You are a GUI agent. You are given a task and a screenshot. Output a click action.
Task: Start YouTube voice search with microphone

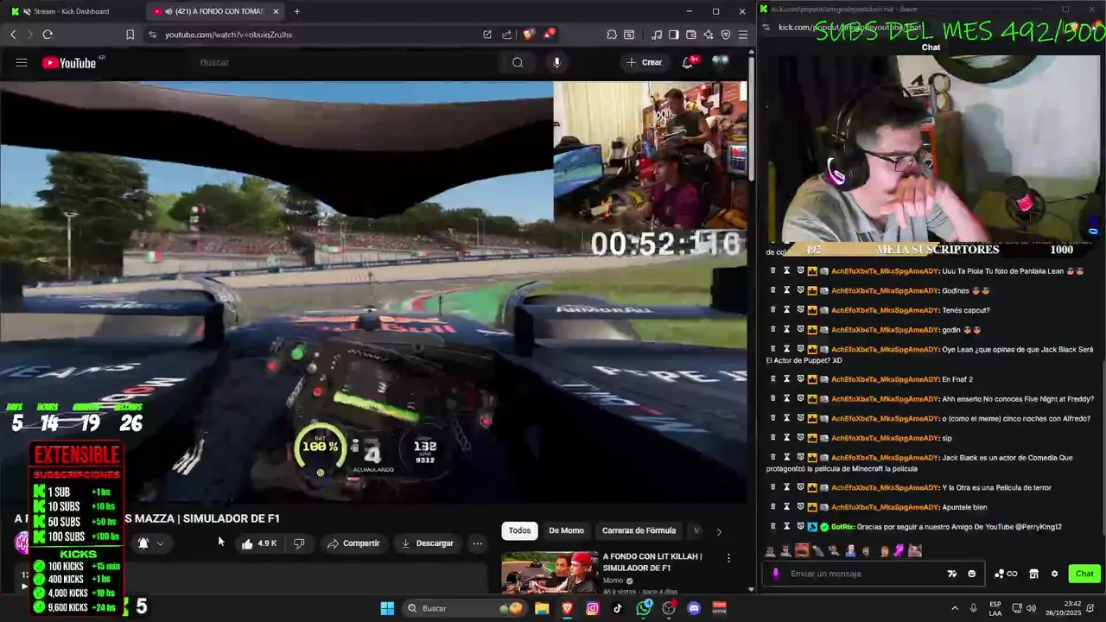[556, 62]
